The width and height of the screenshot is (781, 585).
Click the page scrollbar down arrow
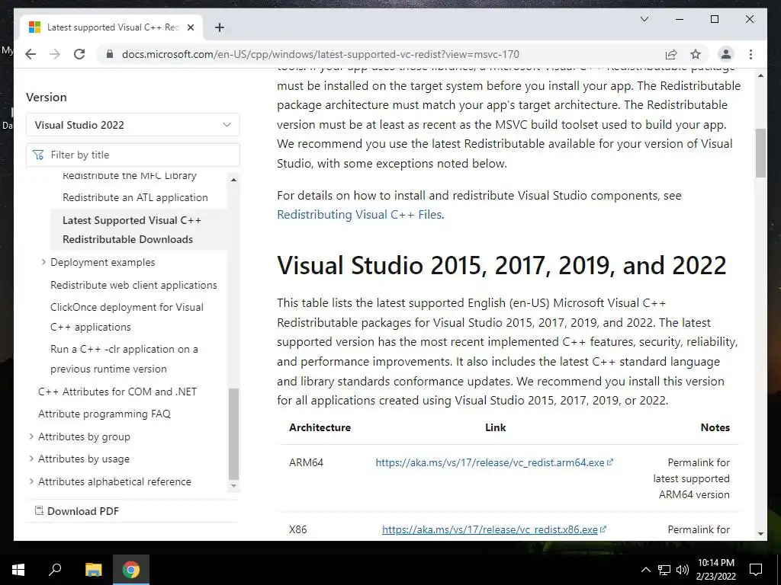coord(760,533)
